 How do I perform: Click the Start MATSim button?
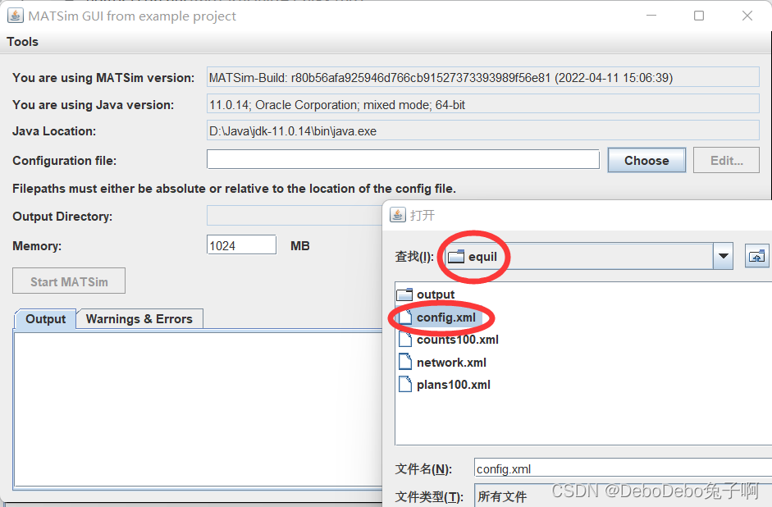(x=69, y=281)
